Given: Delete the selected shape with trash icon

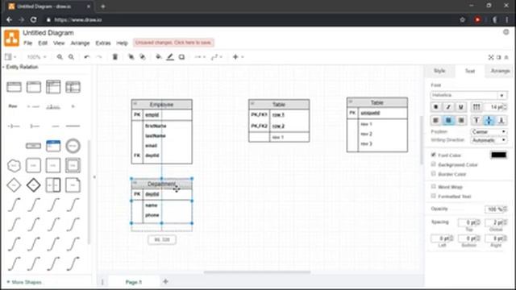Looking at the screenshot, I should tap(114, 57).
